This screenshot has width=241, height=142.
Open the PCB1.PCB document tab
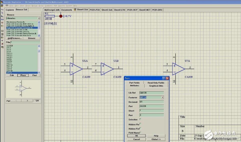point(94,10)
